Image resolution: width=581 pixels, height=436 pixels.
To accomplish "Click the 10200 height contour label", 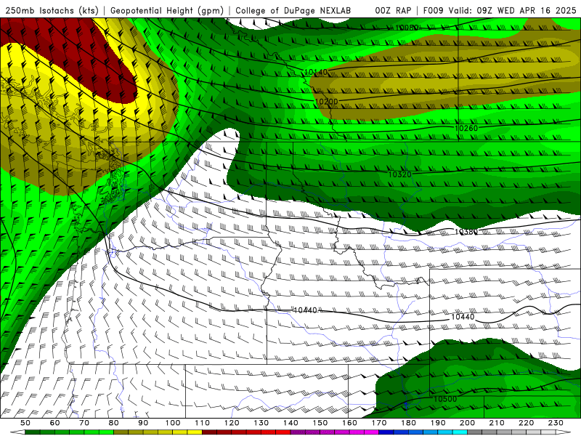I will pyautogui.click(x=326, y=101).
